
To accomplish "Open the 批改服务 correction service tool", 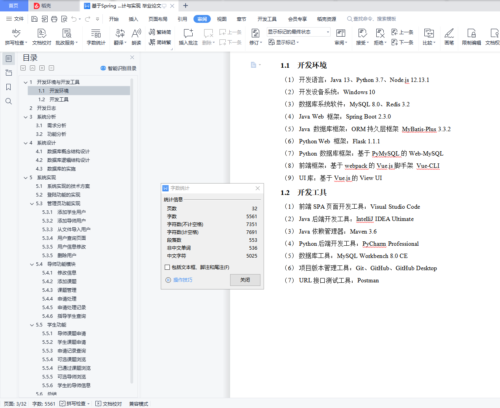I will tap(67, 37).
